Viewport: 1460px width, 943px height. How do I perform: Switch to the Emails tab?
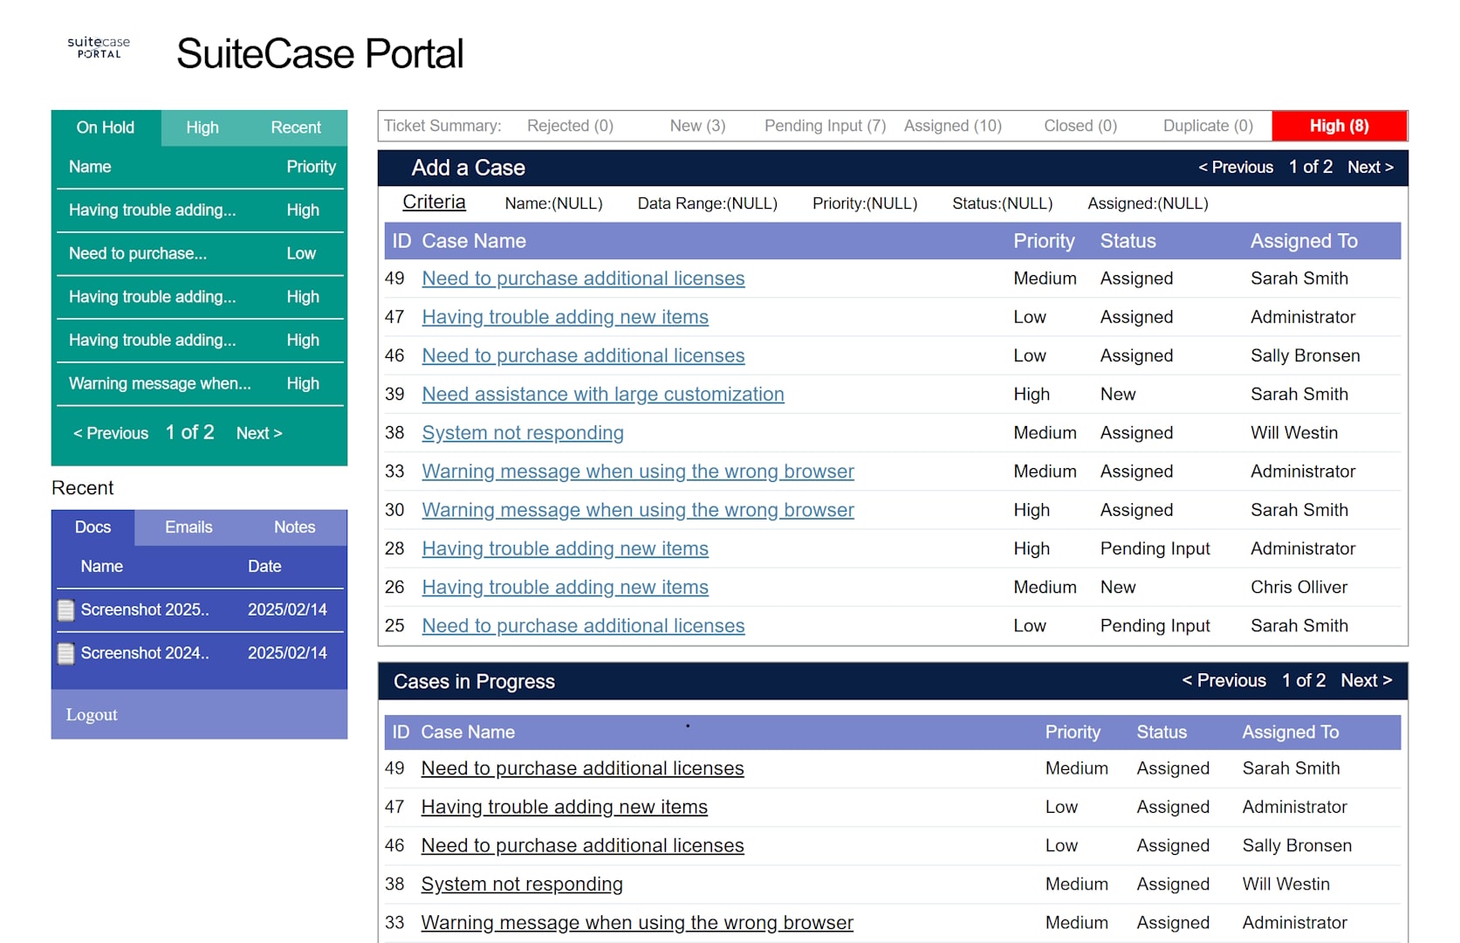point(188,527)
